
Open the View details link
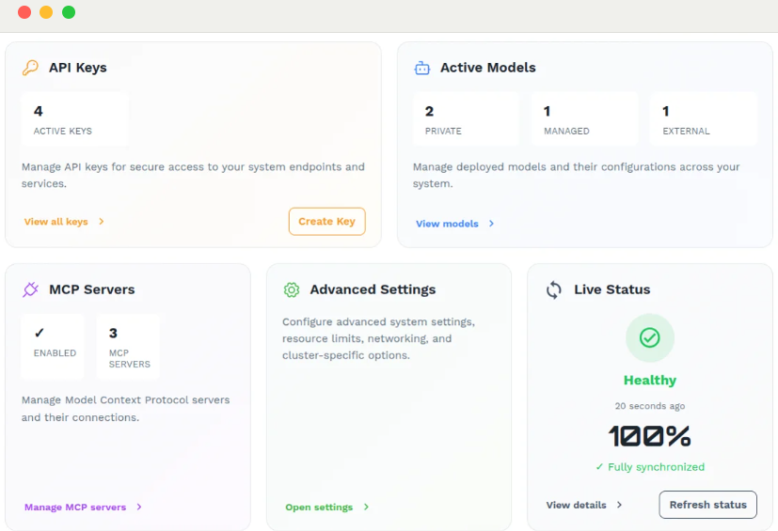pyautogui.click(x=576, y=505)
